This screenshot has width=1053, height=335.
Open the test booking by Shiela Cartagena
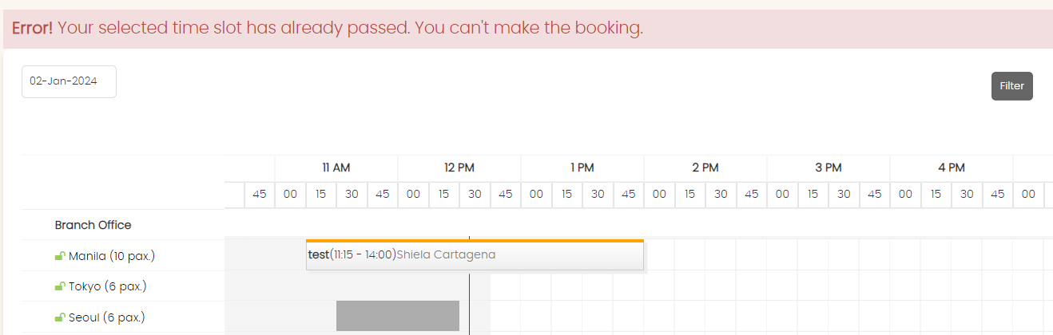click(475, 255)
